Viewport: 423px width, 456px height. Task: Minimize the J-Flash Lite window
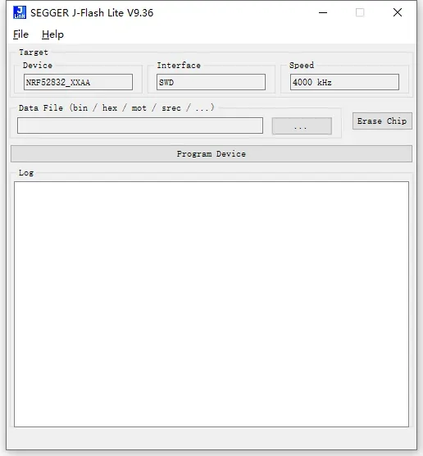pos(323,12)
